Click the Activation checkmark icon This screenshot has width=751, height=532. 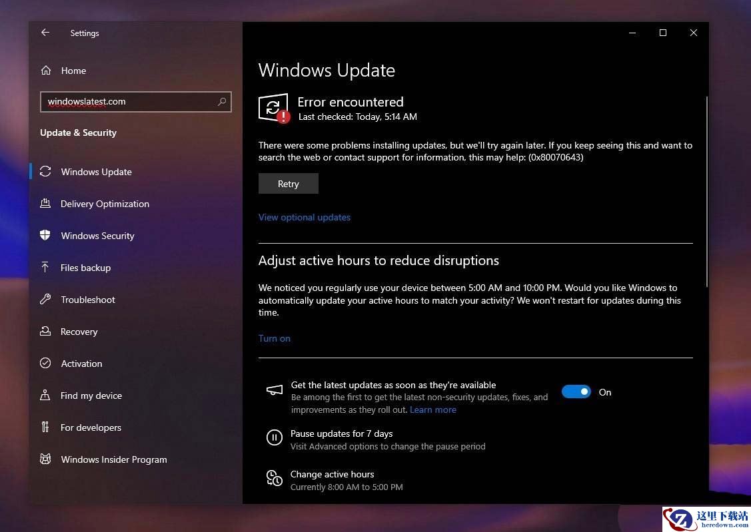tap(45, 363)
